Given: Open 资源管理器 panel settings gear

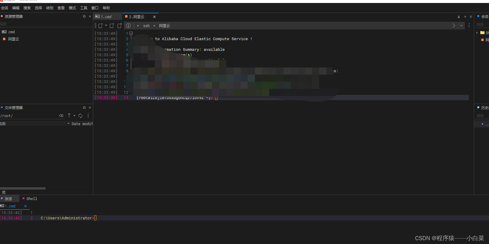Looking at the screenshot, I should (x=84, y=16).
